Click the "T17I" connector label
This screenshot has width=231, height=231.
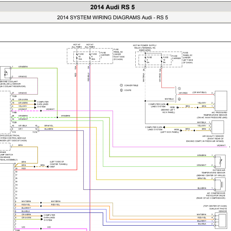tap(14, 132)
